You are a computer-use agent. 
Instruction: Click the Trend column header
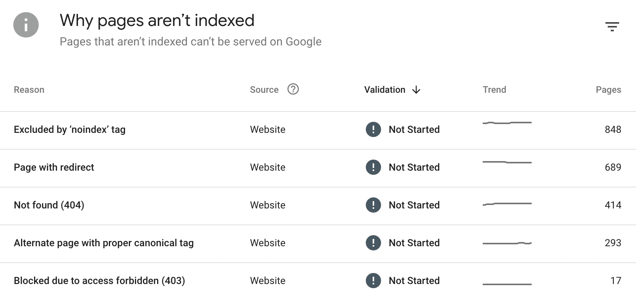[x=494, y=90]
